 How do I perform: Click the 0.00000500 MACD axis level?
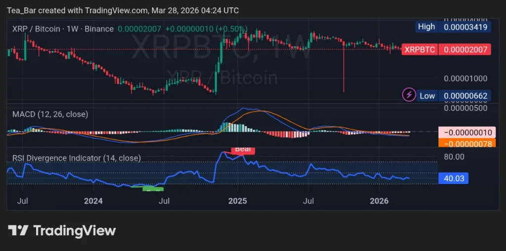[465, 108]
